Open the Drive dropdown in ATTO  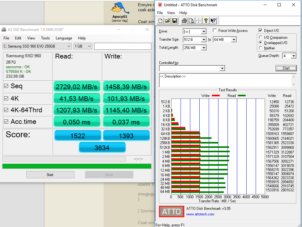204,31
